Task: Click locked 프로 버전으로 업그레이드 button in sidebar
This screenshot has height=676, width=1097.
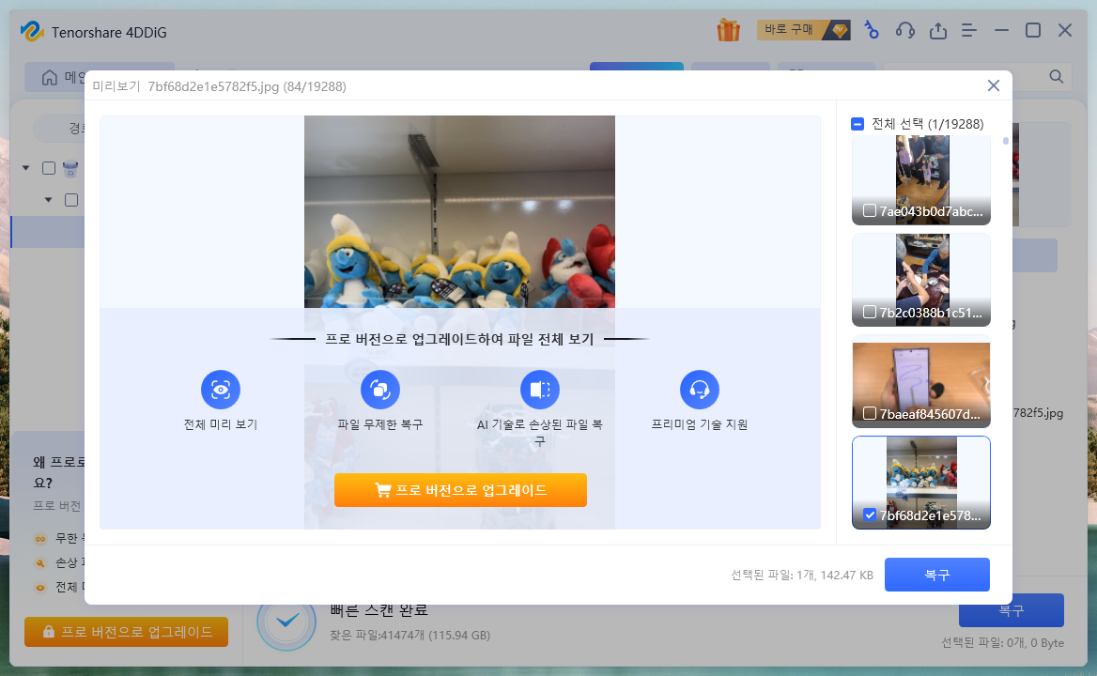Action: (x=126, y=631)
